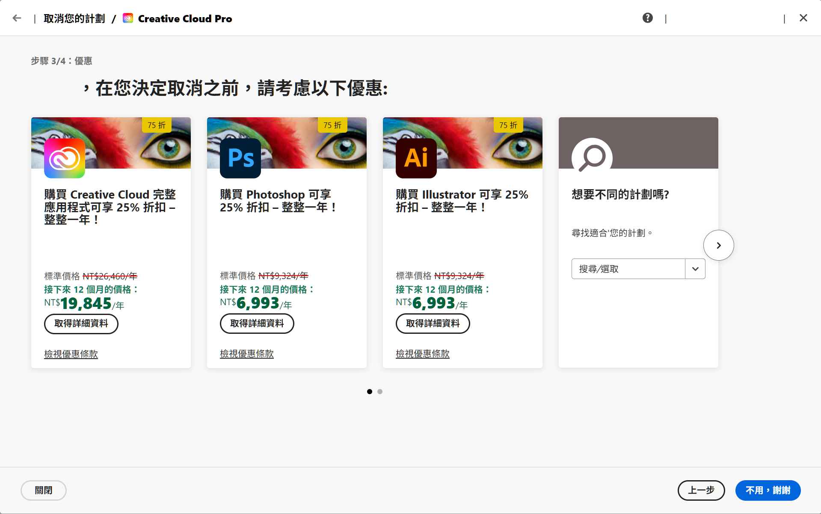Image resolution: width=821 pixels, height=514 pixels.
Task: Click the 步驟 3/4：優惠 step label
Action: (x=62, y=61)
